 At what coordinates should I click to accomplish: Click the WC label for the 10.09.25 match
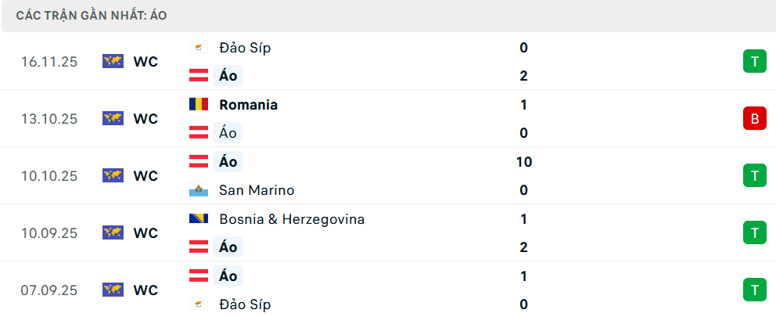[145, 232]
